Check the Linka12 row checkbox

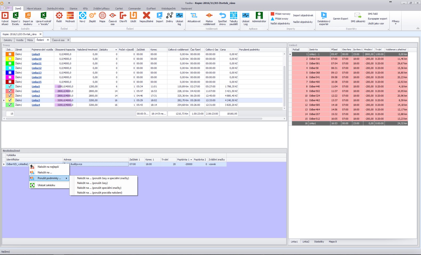10,68
